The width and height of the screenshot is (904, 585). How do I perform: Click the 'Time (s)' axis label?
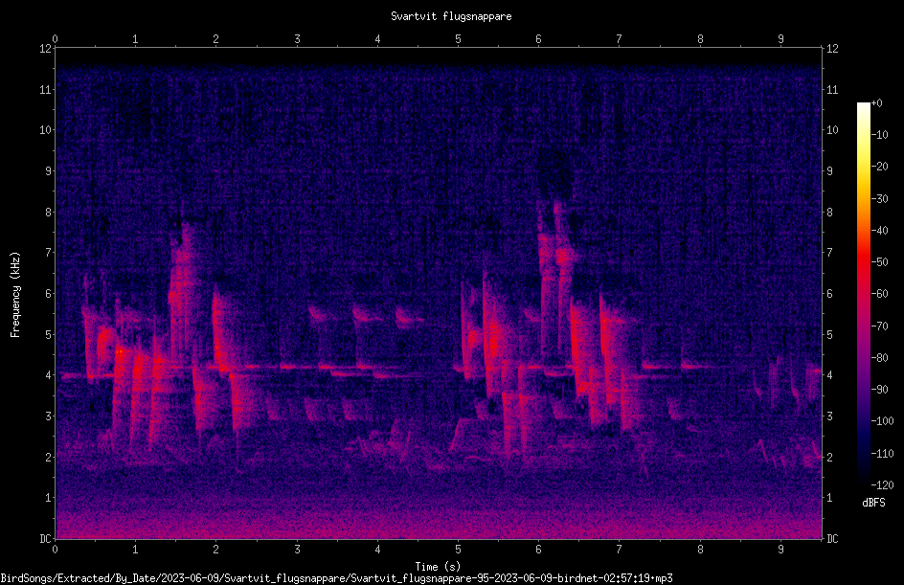(x=438, y=567)
